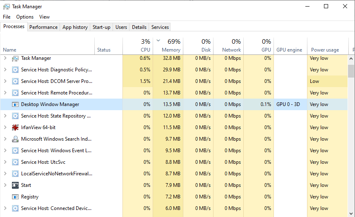The height and width of the screenshot is (217, 355).
Task: Click the State Repository service gear icon
Action: (15, 116)
